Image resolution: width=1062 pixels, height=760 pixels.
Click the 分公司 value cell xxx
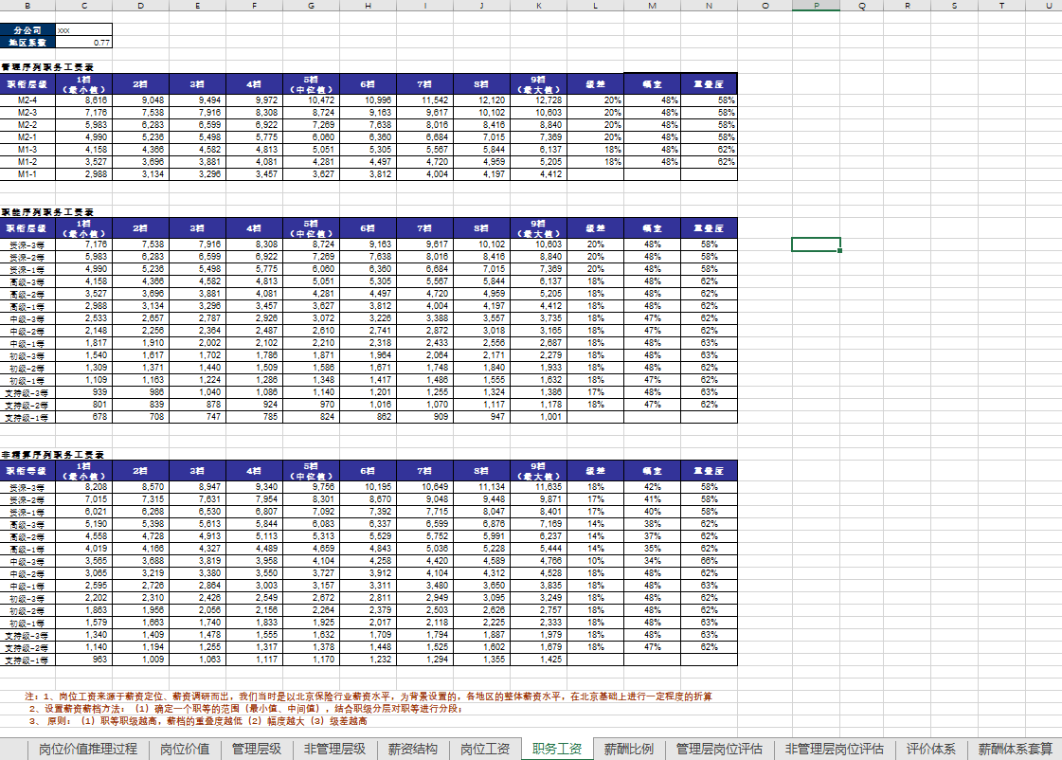84,29
